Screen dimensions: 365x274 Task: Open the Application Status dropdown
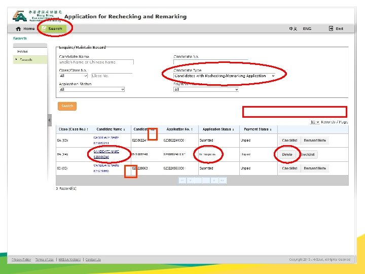coord(92,89)
